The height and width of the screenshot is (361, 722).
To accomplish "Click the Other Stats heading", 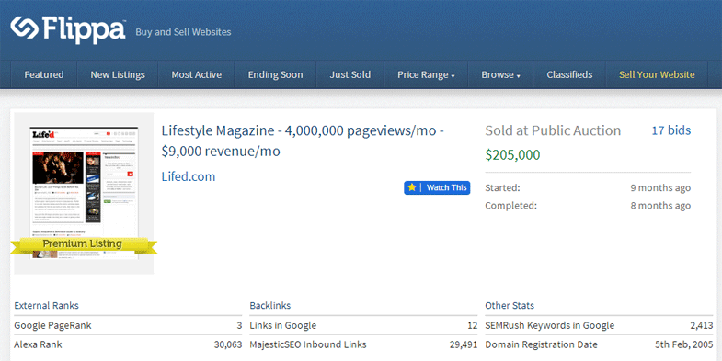I will (510, 305).
